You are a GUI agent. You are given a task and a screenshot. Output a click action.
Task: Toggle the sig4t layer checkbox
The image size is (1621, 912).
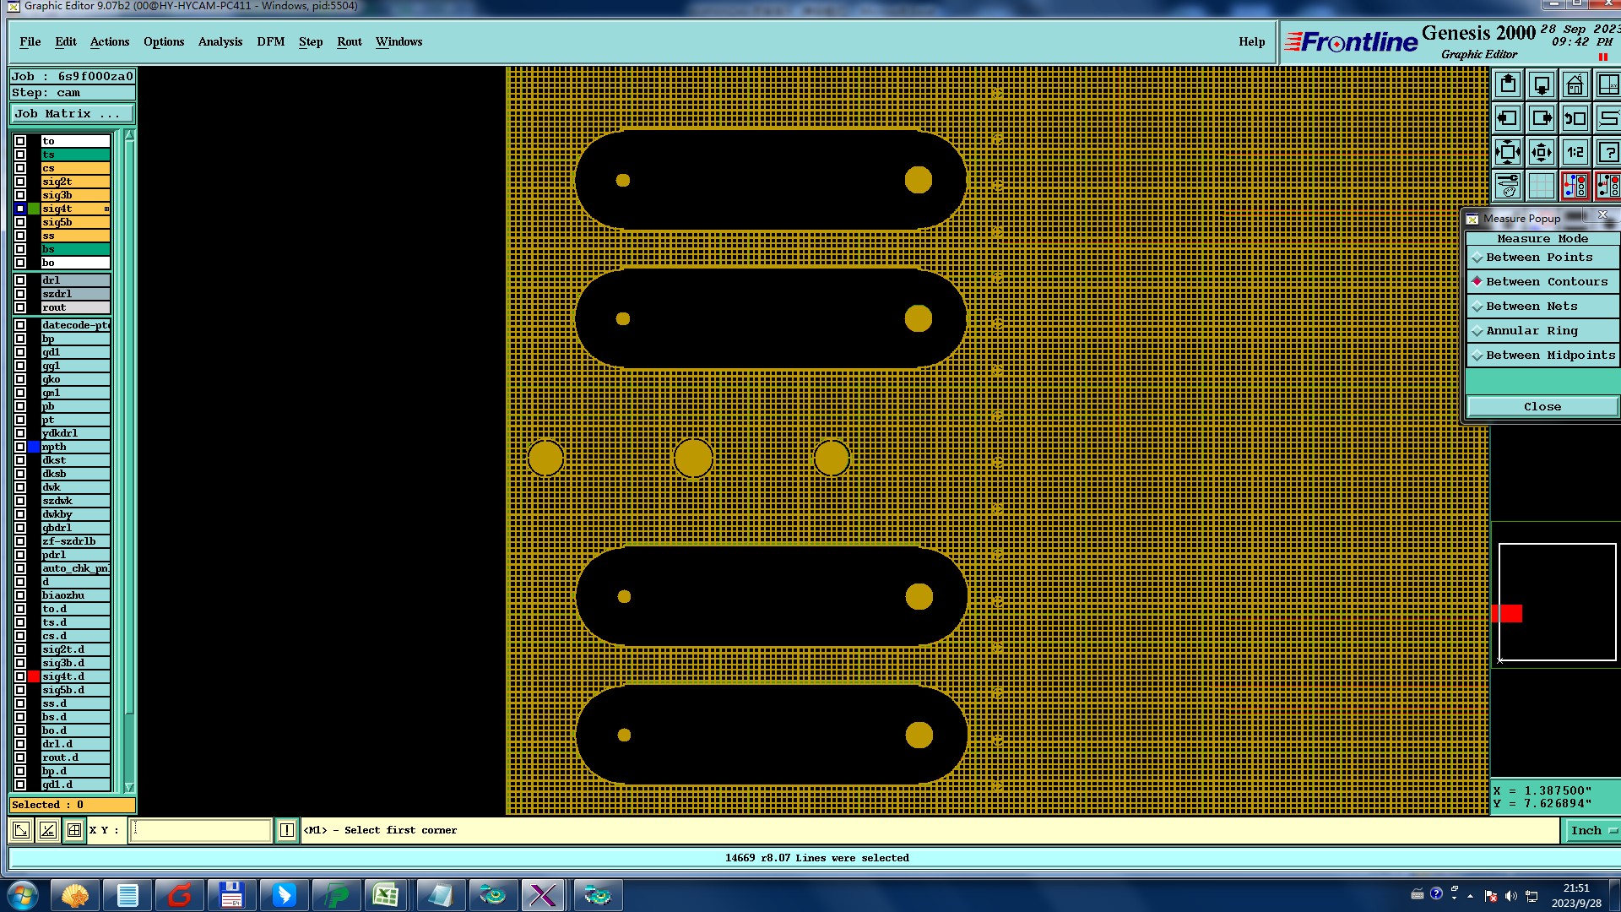[x=20, y=209]
